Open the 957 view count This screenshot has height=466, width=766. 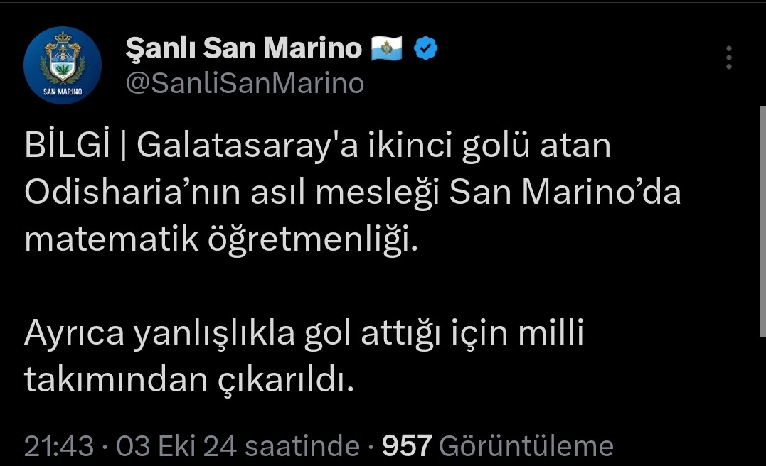[x=407, y=445]
